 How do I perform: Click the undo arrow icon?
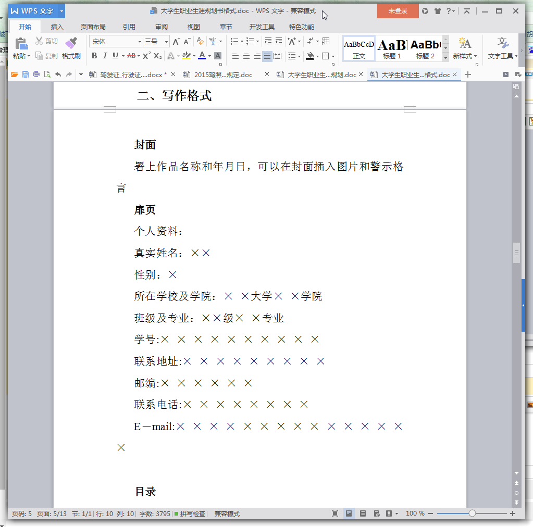pos(58,74)
